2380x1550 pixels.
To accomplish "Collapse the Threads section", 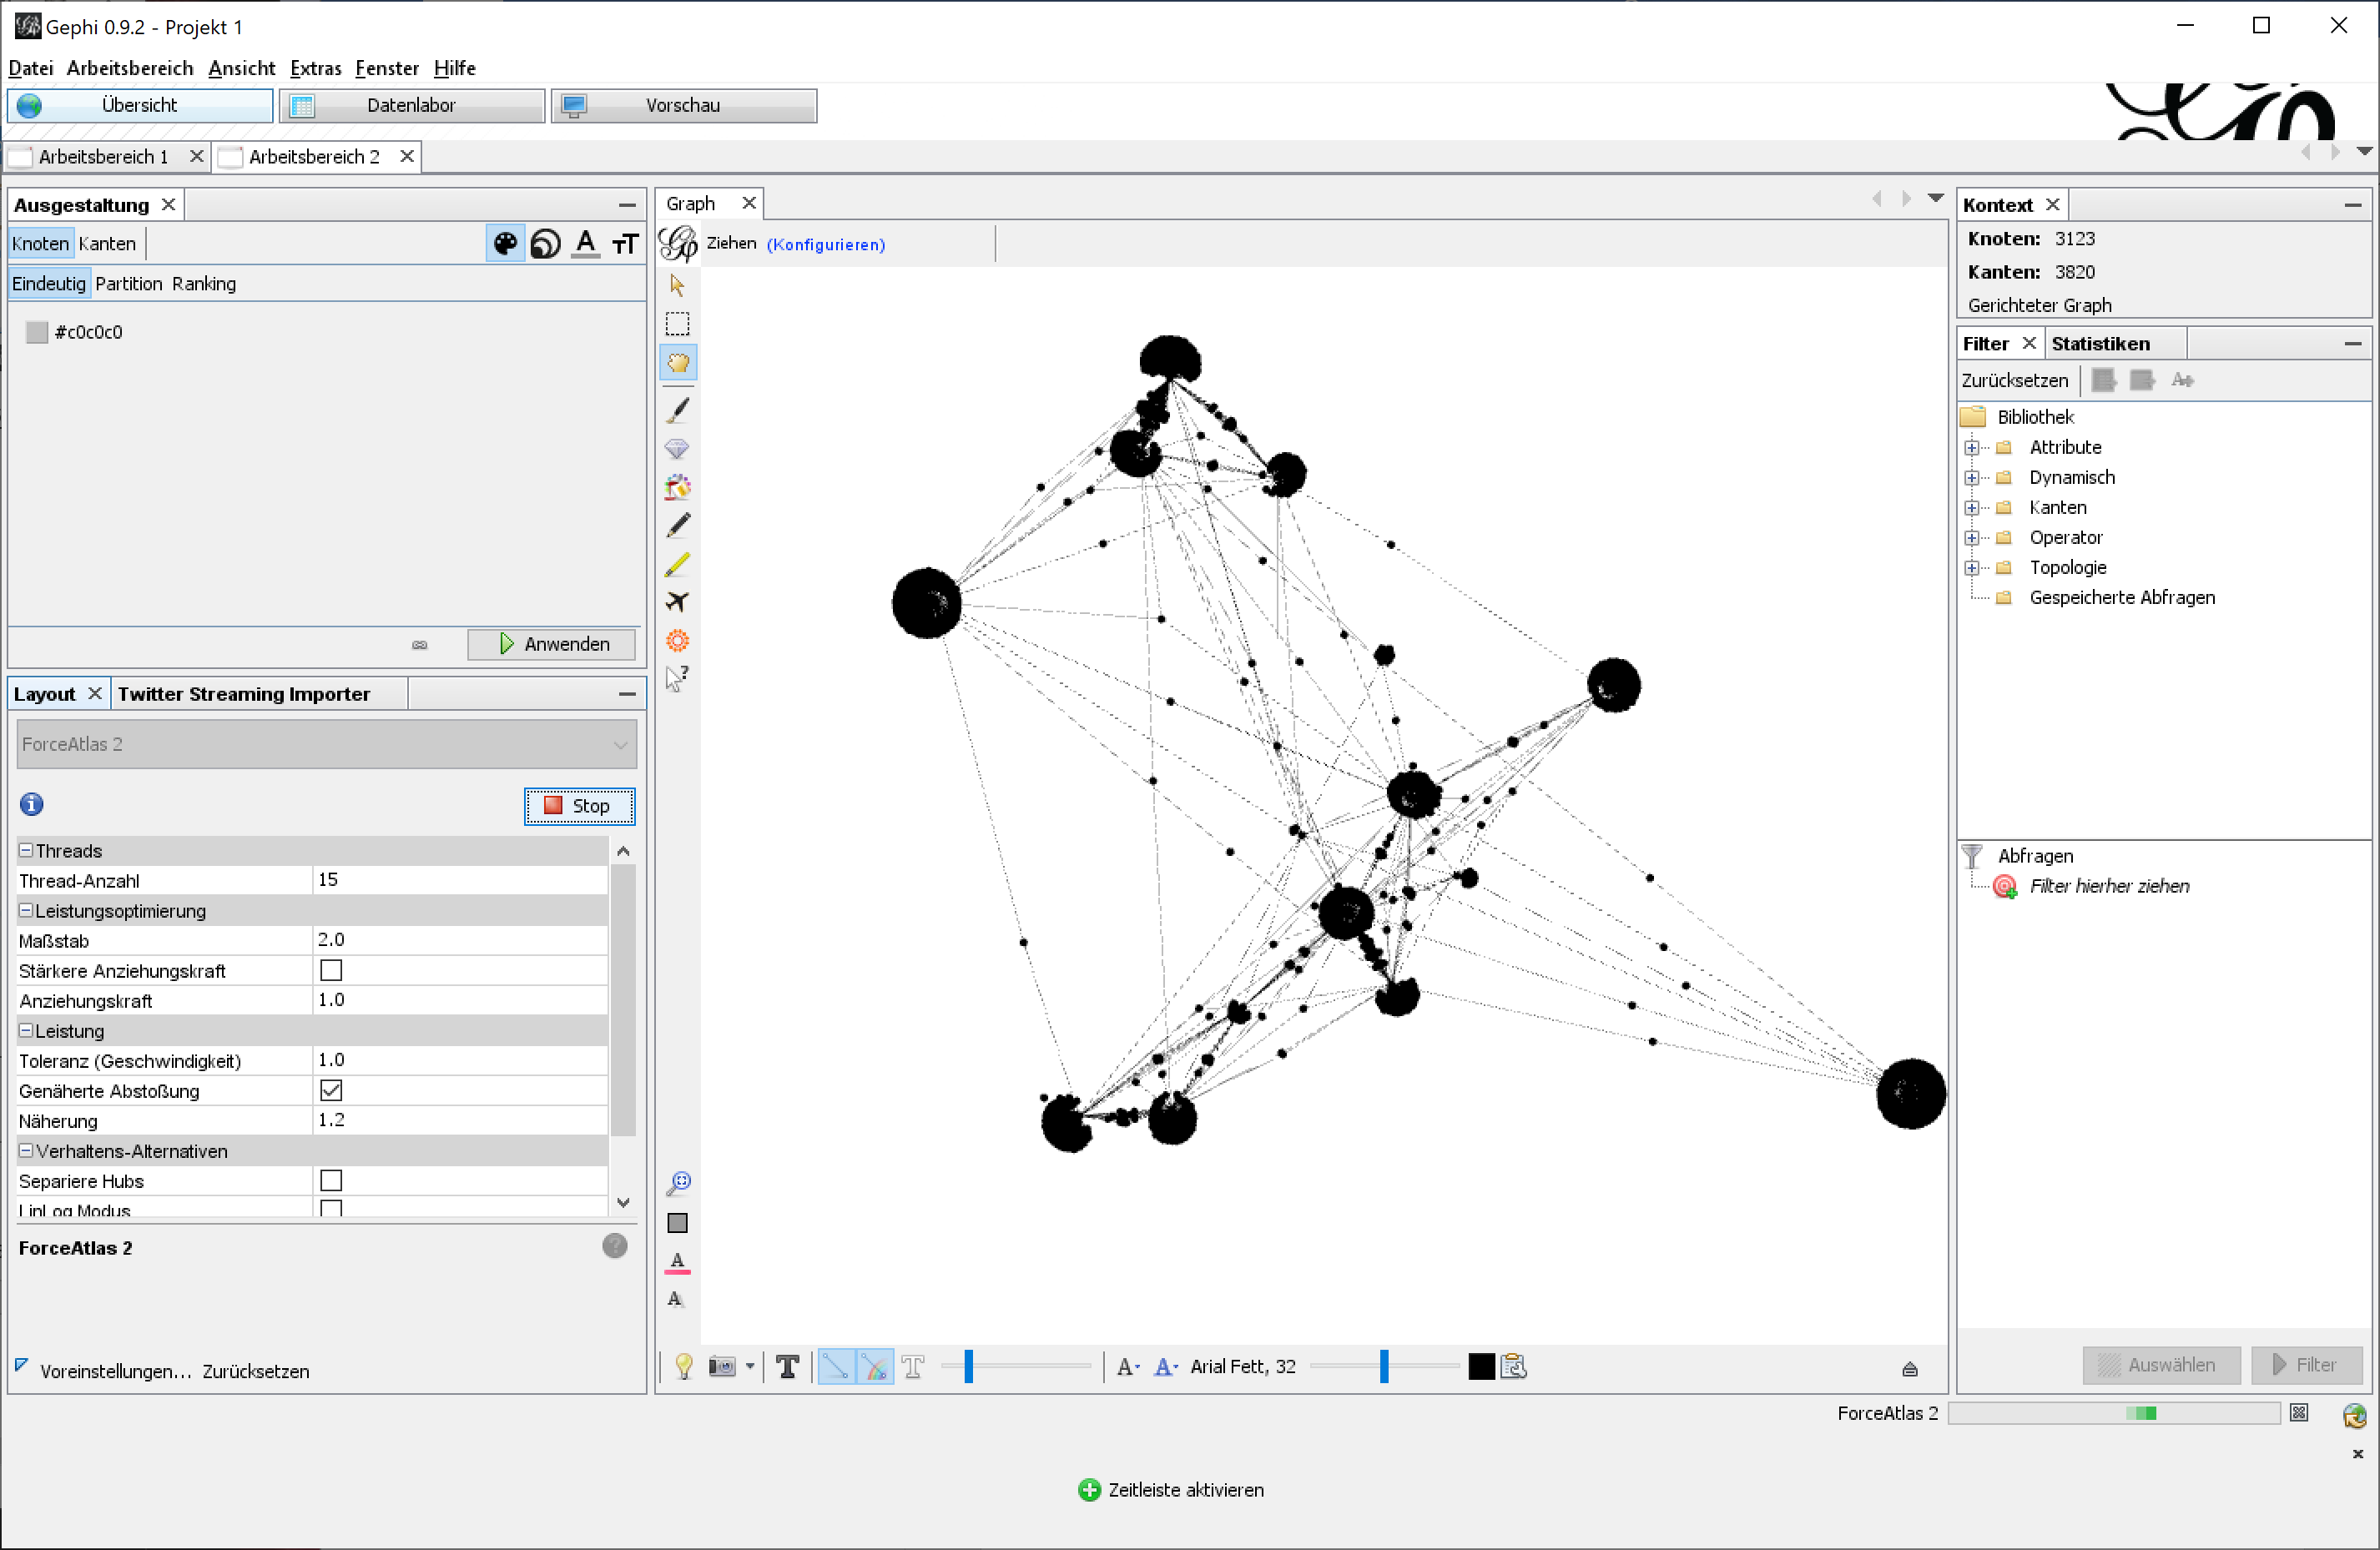I will pyautogui.click(x=26, y=850).
